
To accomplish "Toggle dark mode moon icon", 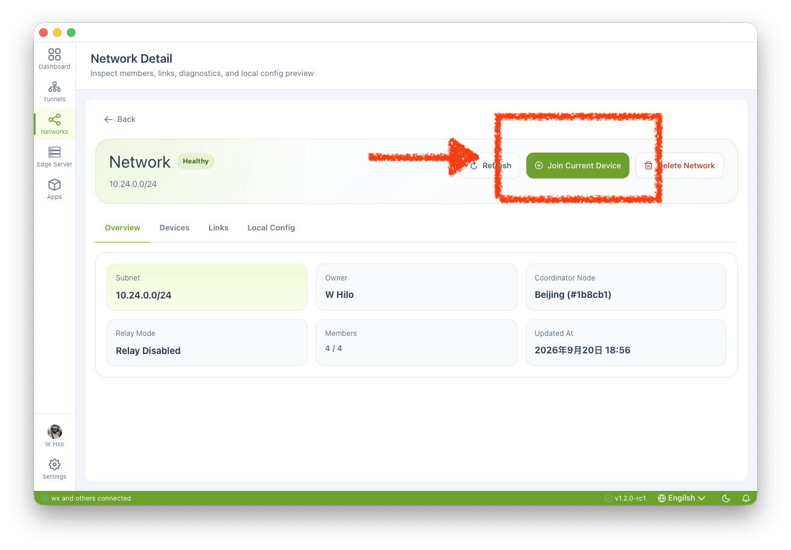I will pos(726,498).
